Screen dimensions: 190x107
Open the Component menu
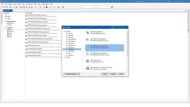(29, 4)
